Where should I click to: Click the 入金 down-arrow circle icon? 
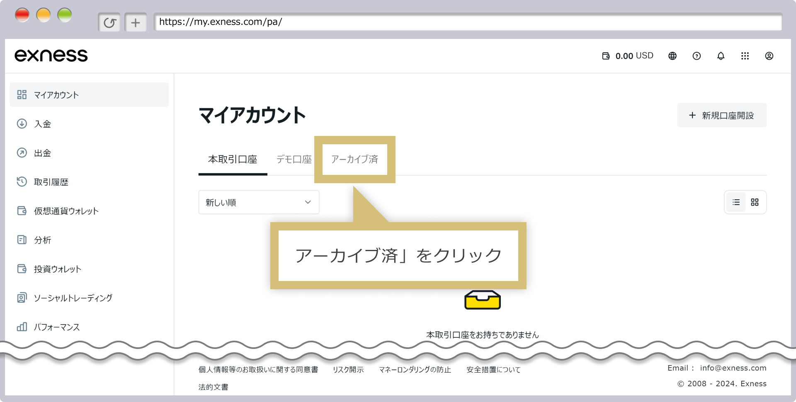[22, 124]
